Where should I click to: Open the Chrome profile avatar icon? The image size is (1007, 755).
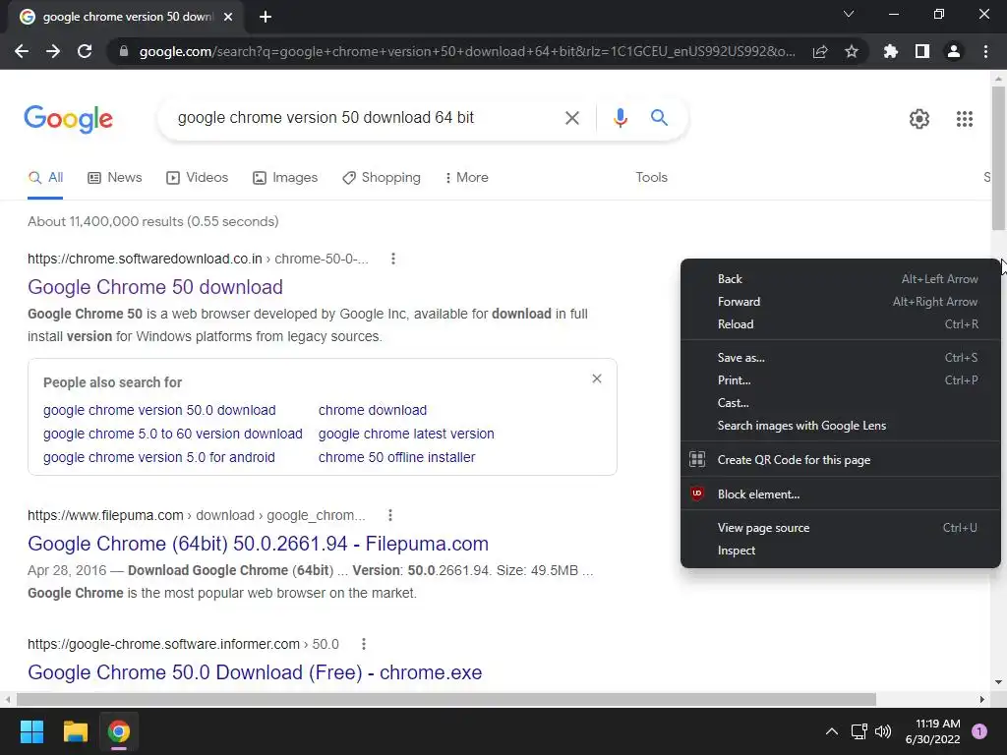954,51
